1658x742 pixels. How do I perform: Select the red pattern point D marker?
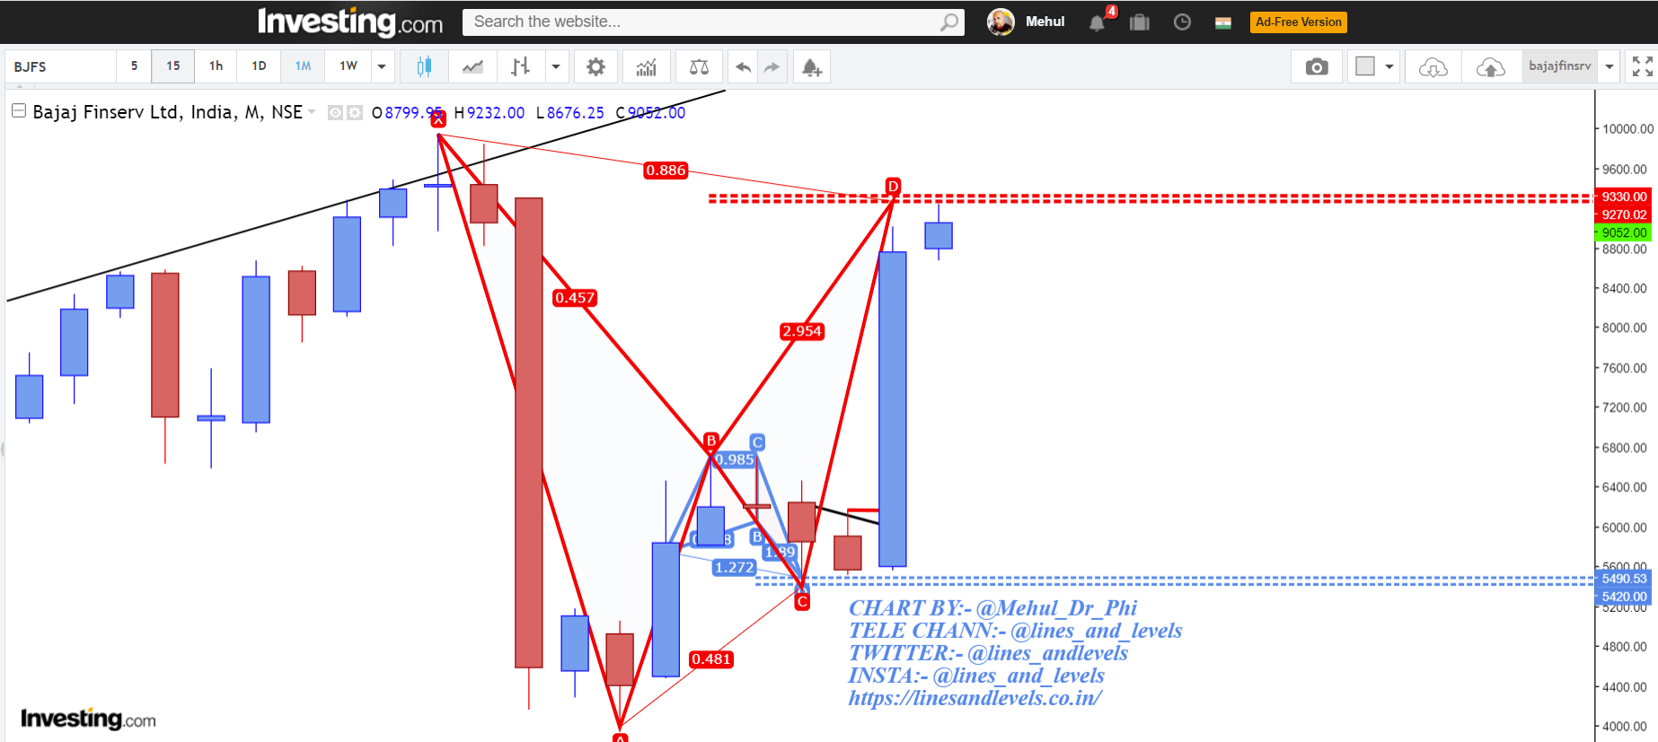click(893, 186)
